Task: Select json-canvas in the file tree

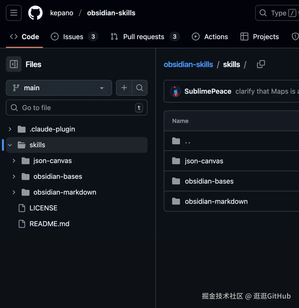Action: point(53,161)
